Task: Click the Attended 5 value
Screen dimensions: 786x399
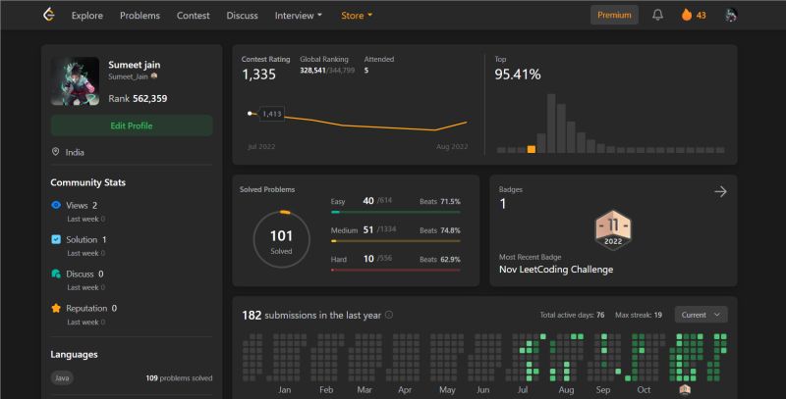Action: click(366, 71)
